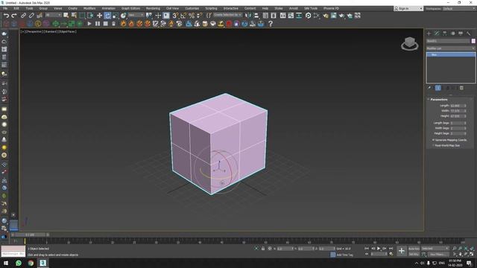Click the Set Key plus button
Image resolution: width=477 pixels, height=268 pixels.
402,251
